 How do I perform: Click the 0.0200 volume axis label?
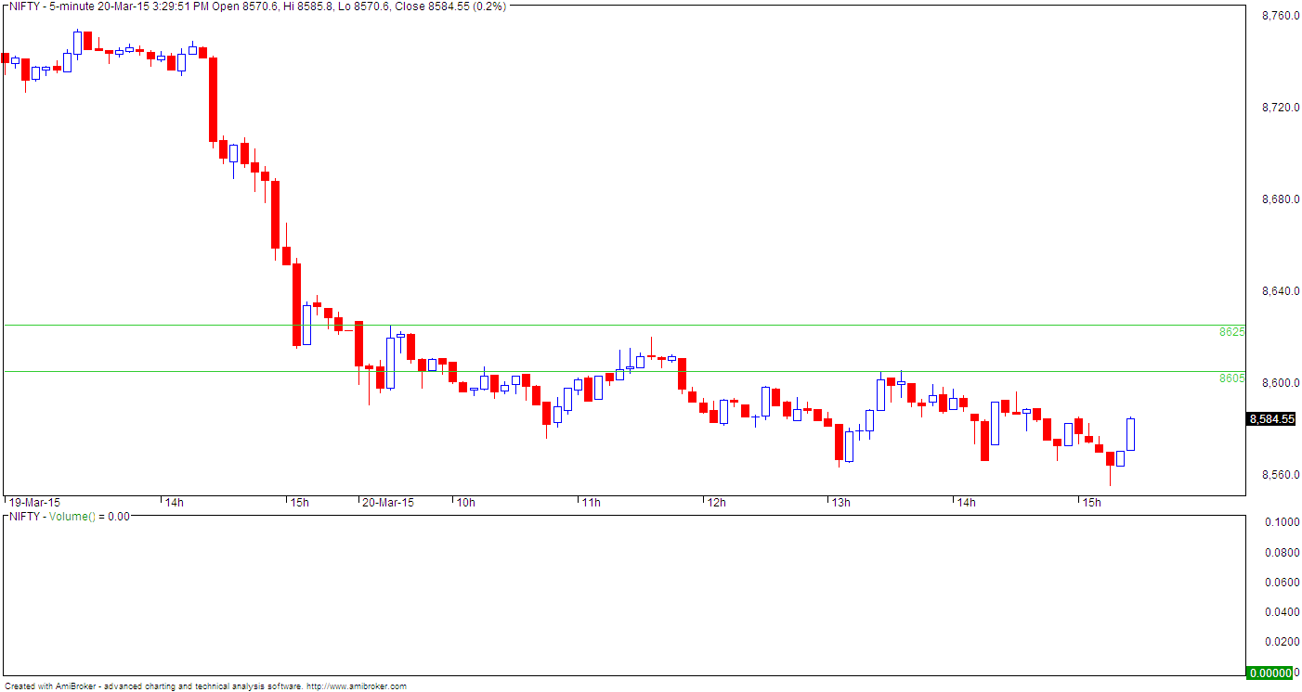1283,642
